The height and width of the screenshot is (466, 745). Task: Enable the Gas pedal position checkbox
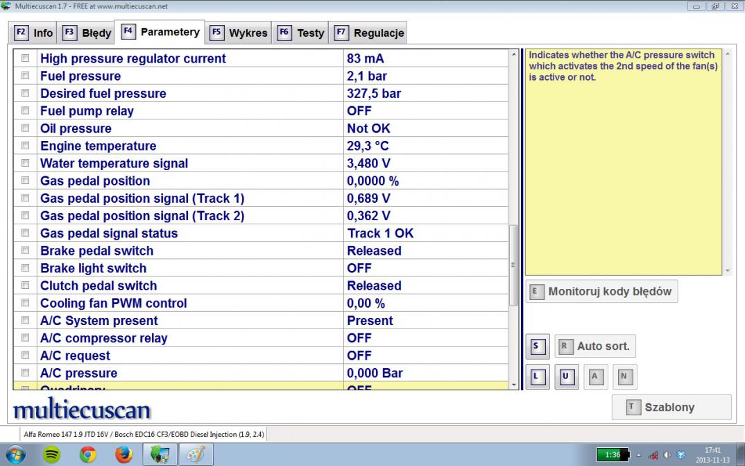pyautogui.click(x=25, y=180)
